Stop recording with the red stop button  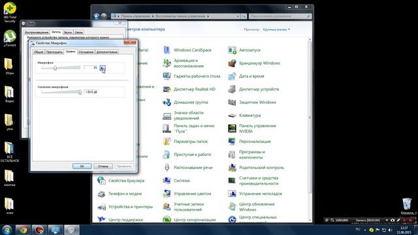pos(410,220)
